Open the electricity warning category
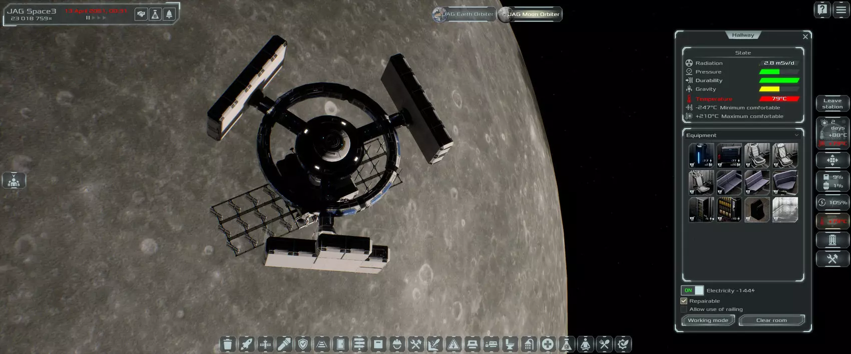Viewport: 851px width, 354px height. (454, 344)
